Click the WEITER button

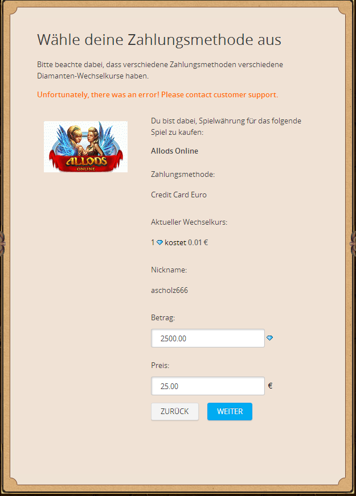tap(230, 411)
